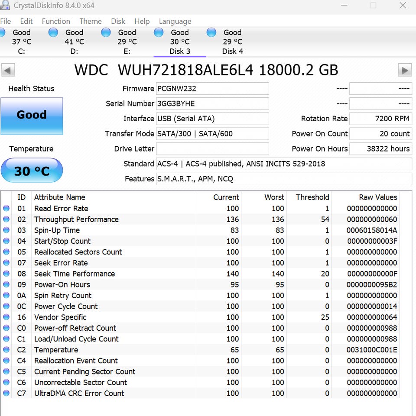Open the Theme menu

pyautogui.click(x=91, y=21)
